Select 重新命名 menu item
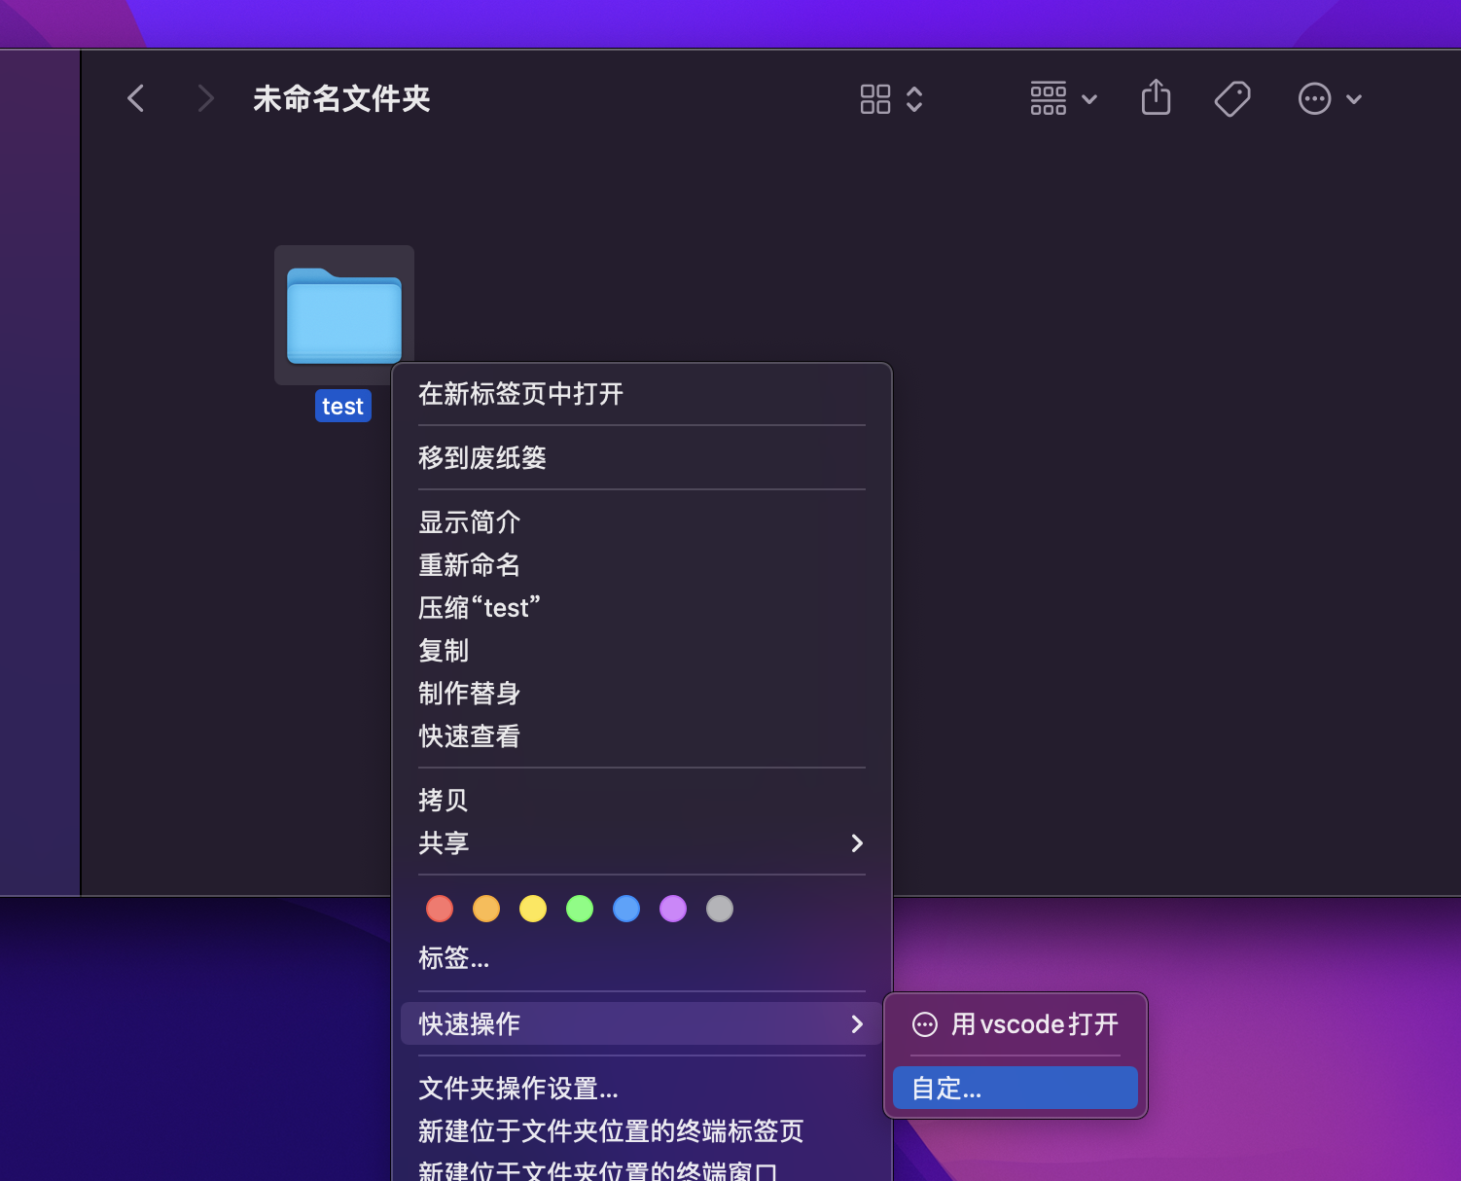 641,565
